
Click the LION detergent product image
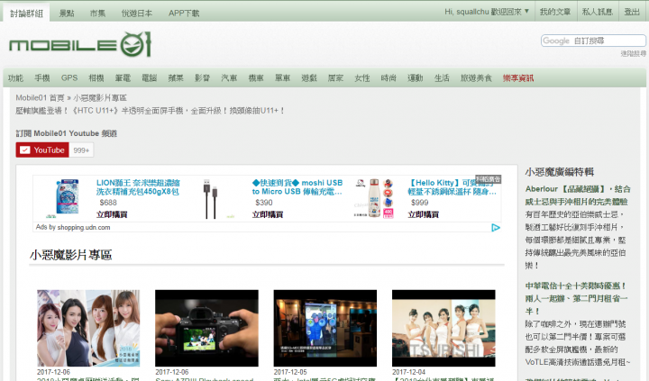[67, 197]
